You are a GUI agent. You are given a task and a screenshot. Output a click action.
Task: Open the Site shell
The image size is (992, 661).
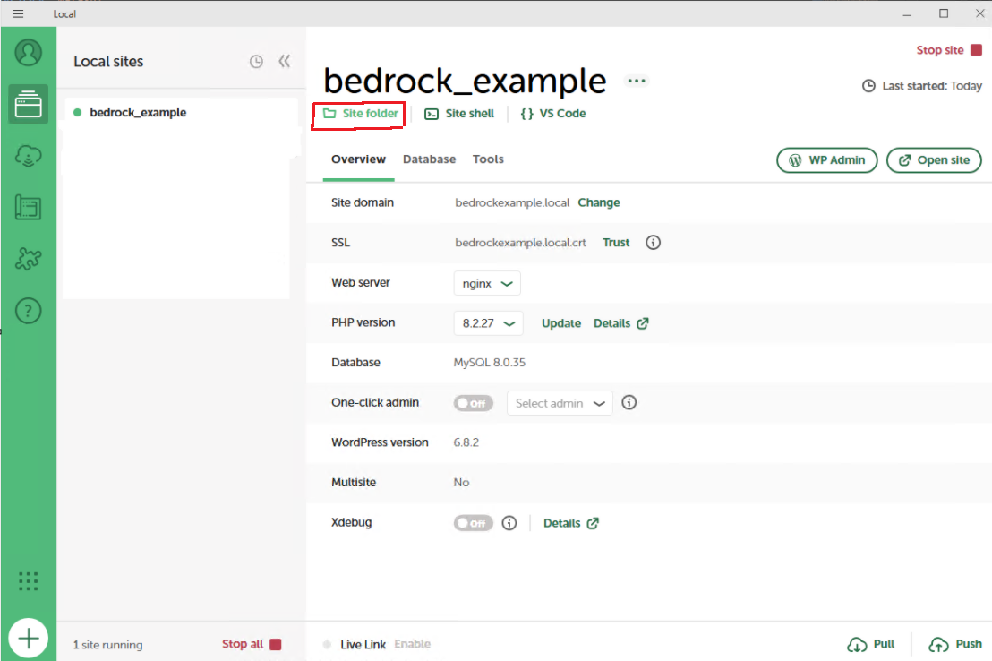[459, 114]
